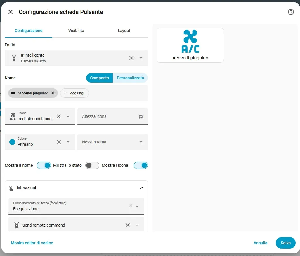Image resolution: width=300 pixels, height=256 pixels.
Task: Open the Colore dropdown
Action: [68, 142]
